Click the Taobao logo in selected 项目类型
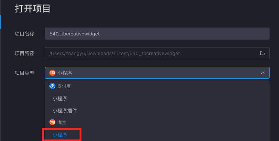 pos(52,73)
